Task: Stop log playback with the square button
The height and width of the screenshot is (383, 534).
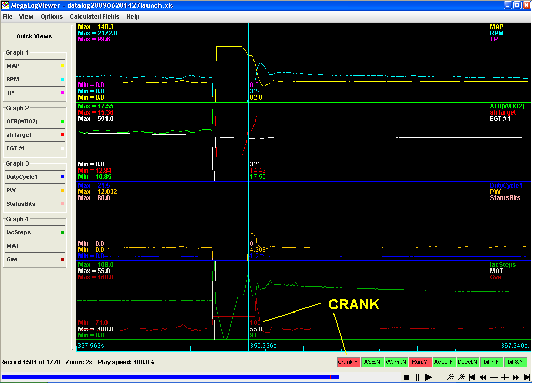Action: [x=407, y=377]
